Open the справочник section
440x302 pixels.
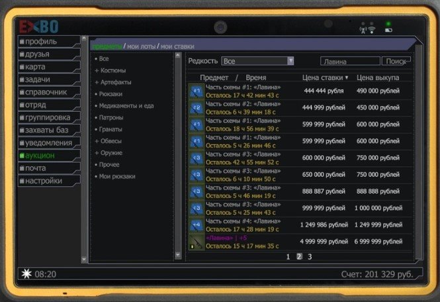(x=50, y=92)
